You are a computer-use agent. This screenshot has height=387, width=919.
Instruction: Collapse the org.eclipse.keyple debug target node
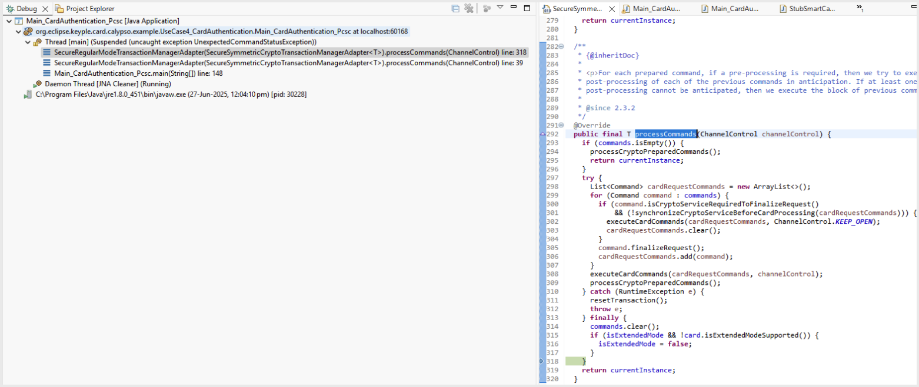18,31
